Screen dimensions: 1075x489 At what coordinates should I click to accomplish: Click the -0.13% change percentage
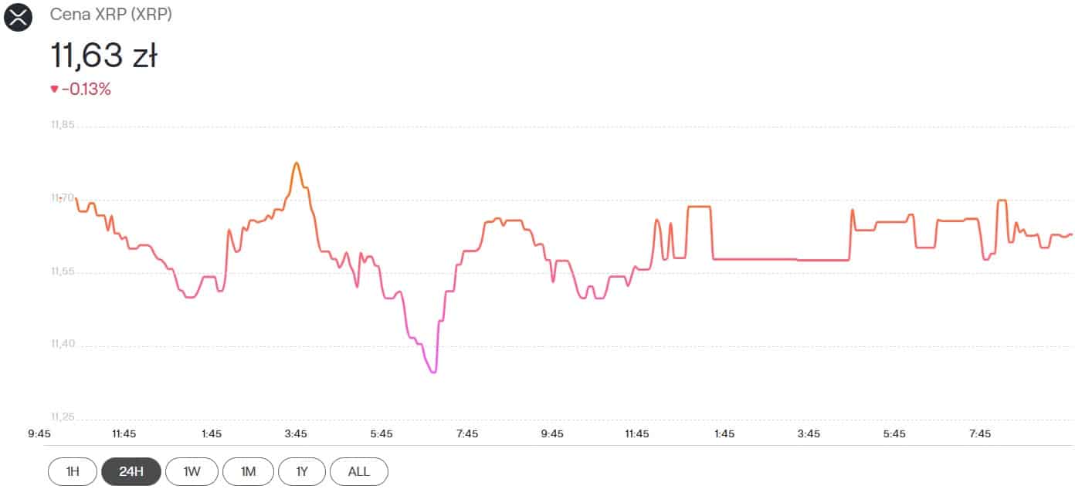tap(86, 89)
